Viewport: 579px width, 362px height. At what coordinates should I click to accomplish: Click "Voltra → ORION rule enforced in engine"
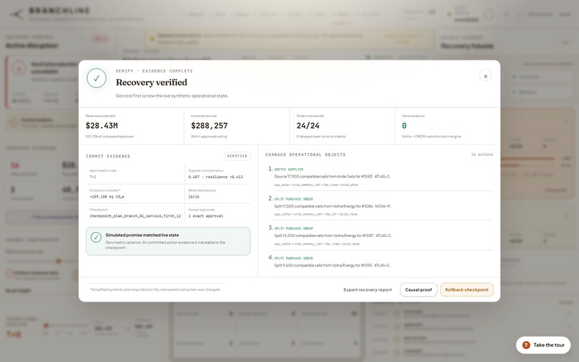tap(431, 136)
